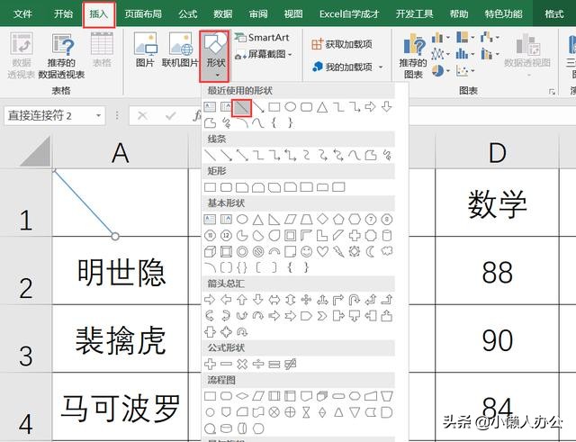
Task: Click the highlighted straight line in recent shapes
Action: tap(242, 108)
